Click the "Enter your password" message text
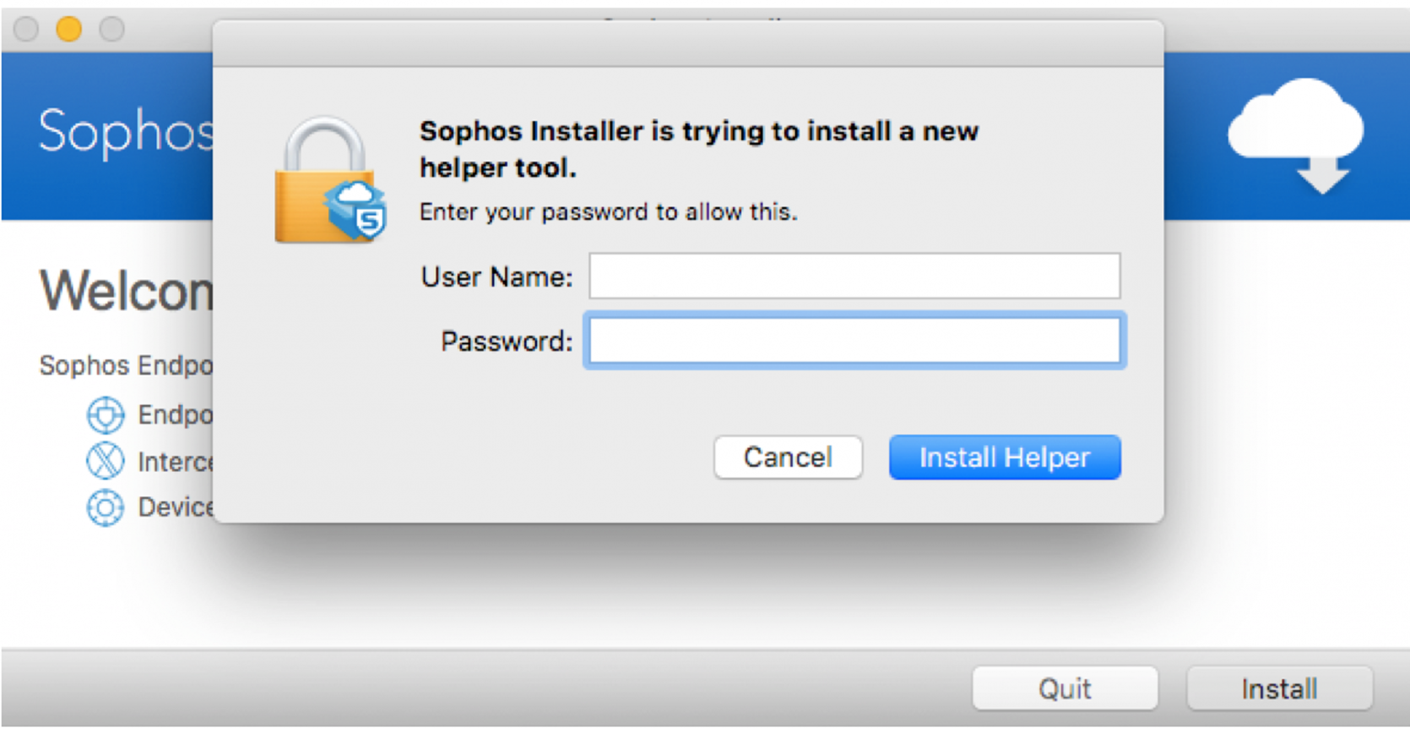This screenshot has height=729, width=1410. coord(609,212)
